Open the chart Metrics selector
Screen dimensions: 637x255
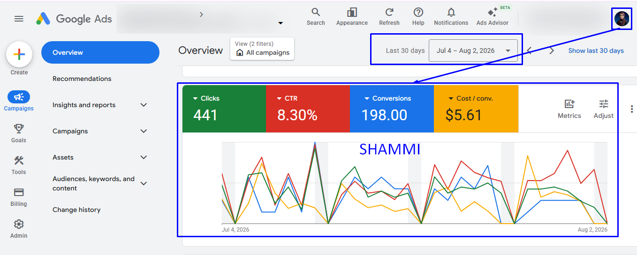[569, 109]
